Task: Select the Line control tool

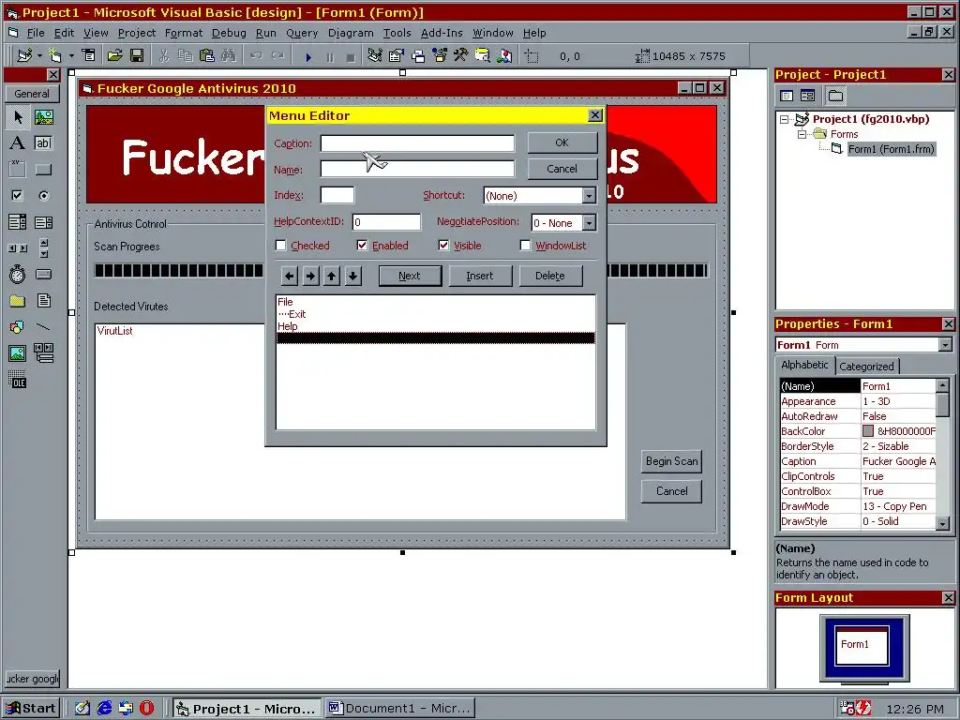Action: coord(43,327)
